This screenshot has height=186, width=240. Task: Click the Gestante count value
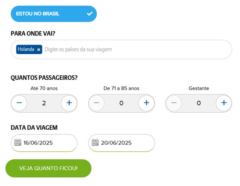[199, 103]
